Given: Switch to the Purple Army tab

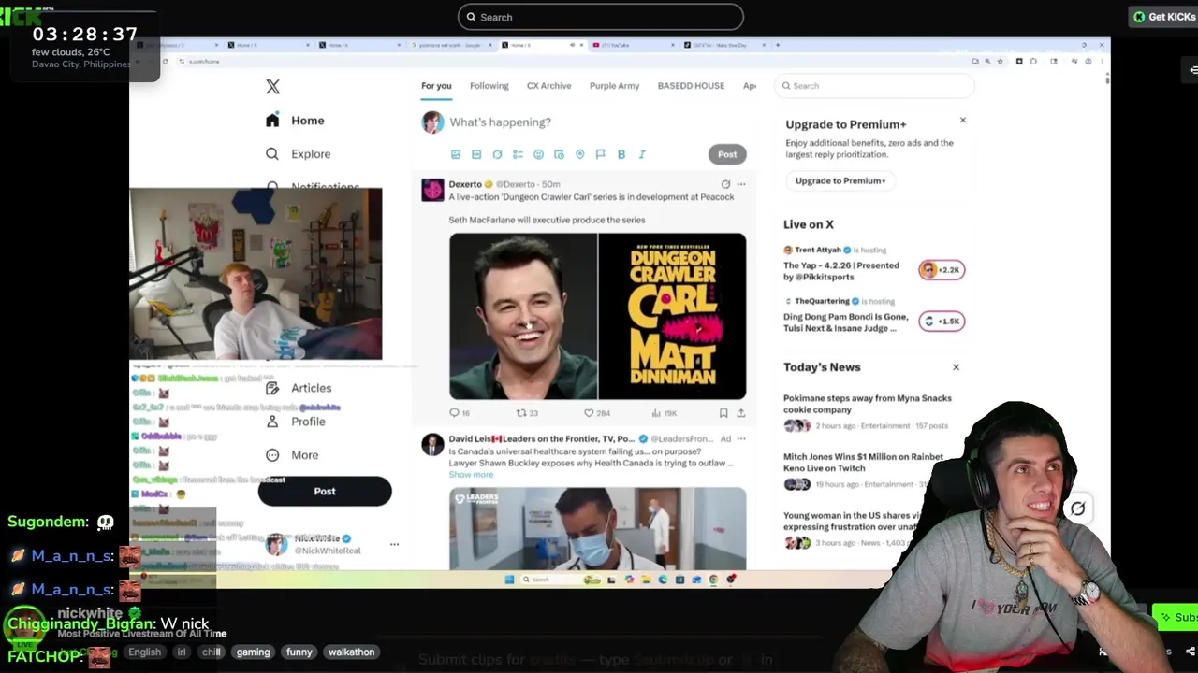Looking at the screenshot, I should [x=614, y=86].
